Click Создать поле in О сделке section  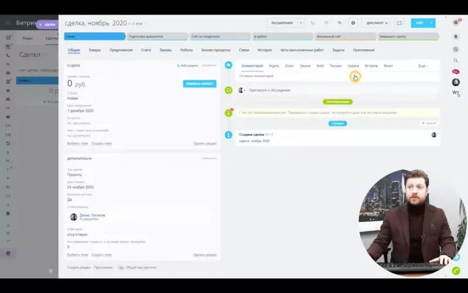click(x=101, y=144)
